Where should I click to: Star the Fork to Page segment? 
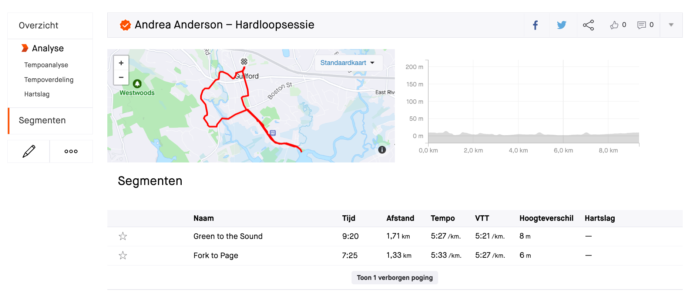tap(123, 256)
